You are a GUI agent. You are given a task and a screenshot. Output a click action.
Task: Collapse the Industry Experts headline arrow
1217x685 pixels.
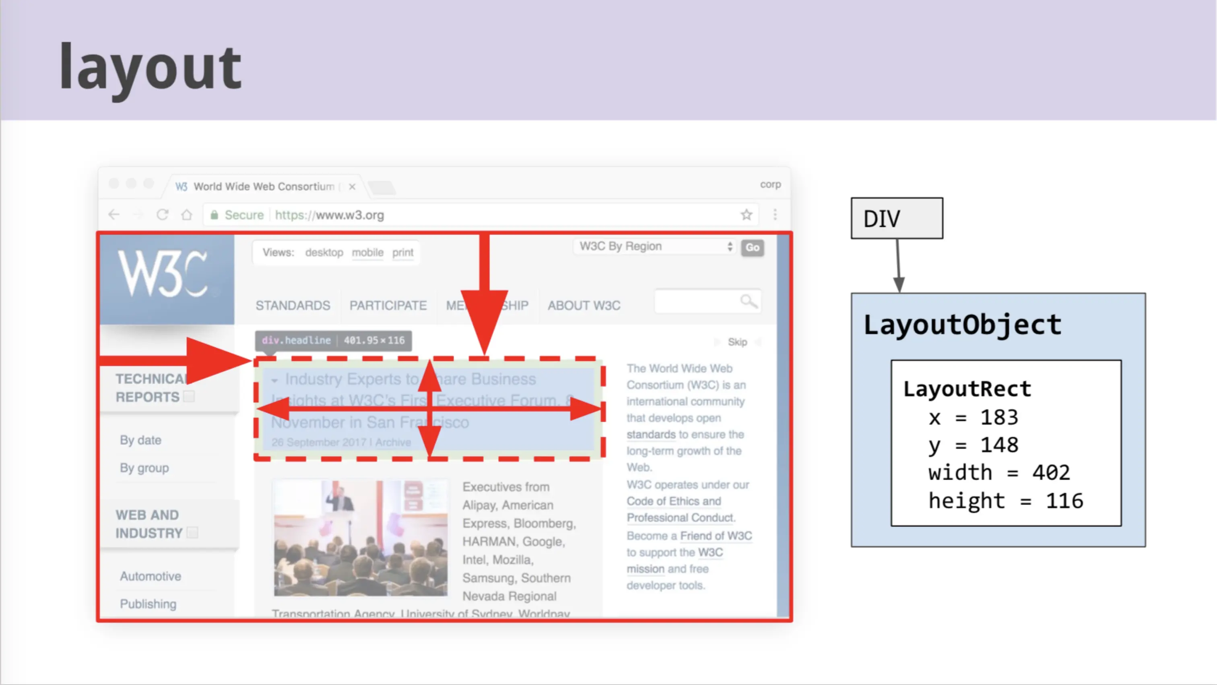click(274, 381)
